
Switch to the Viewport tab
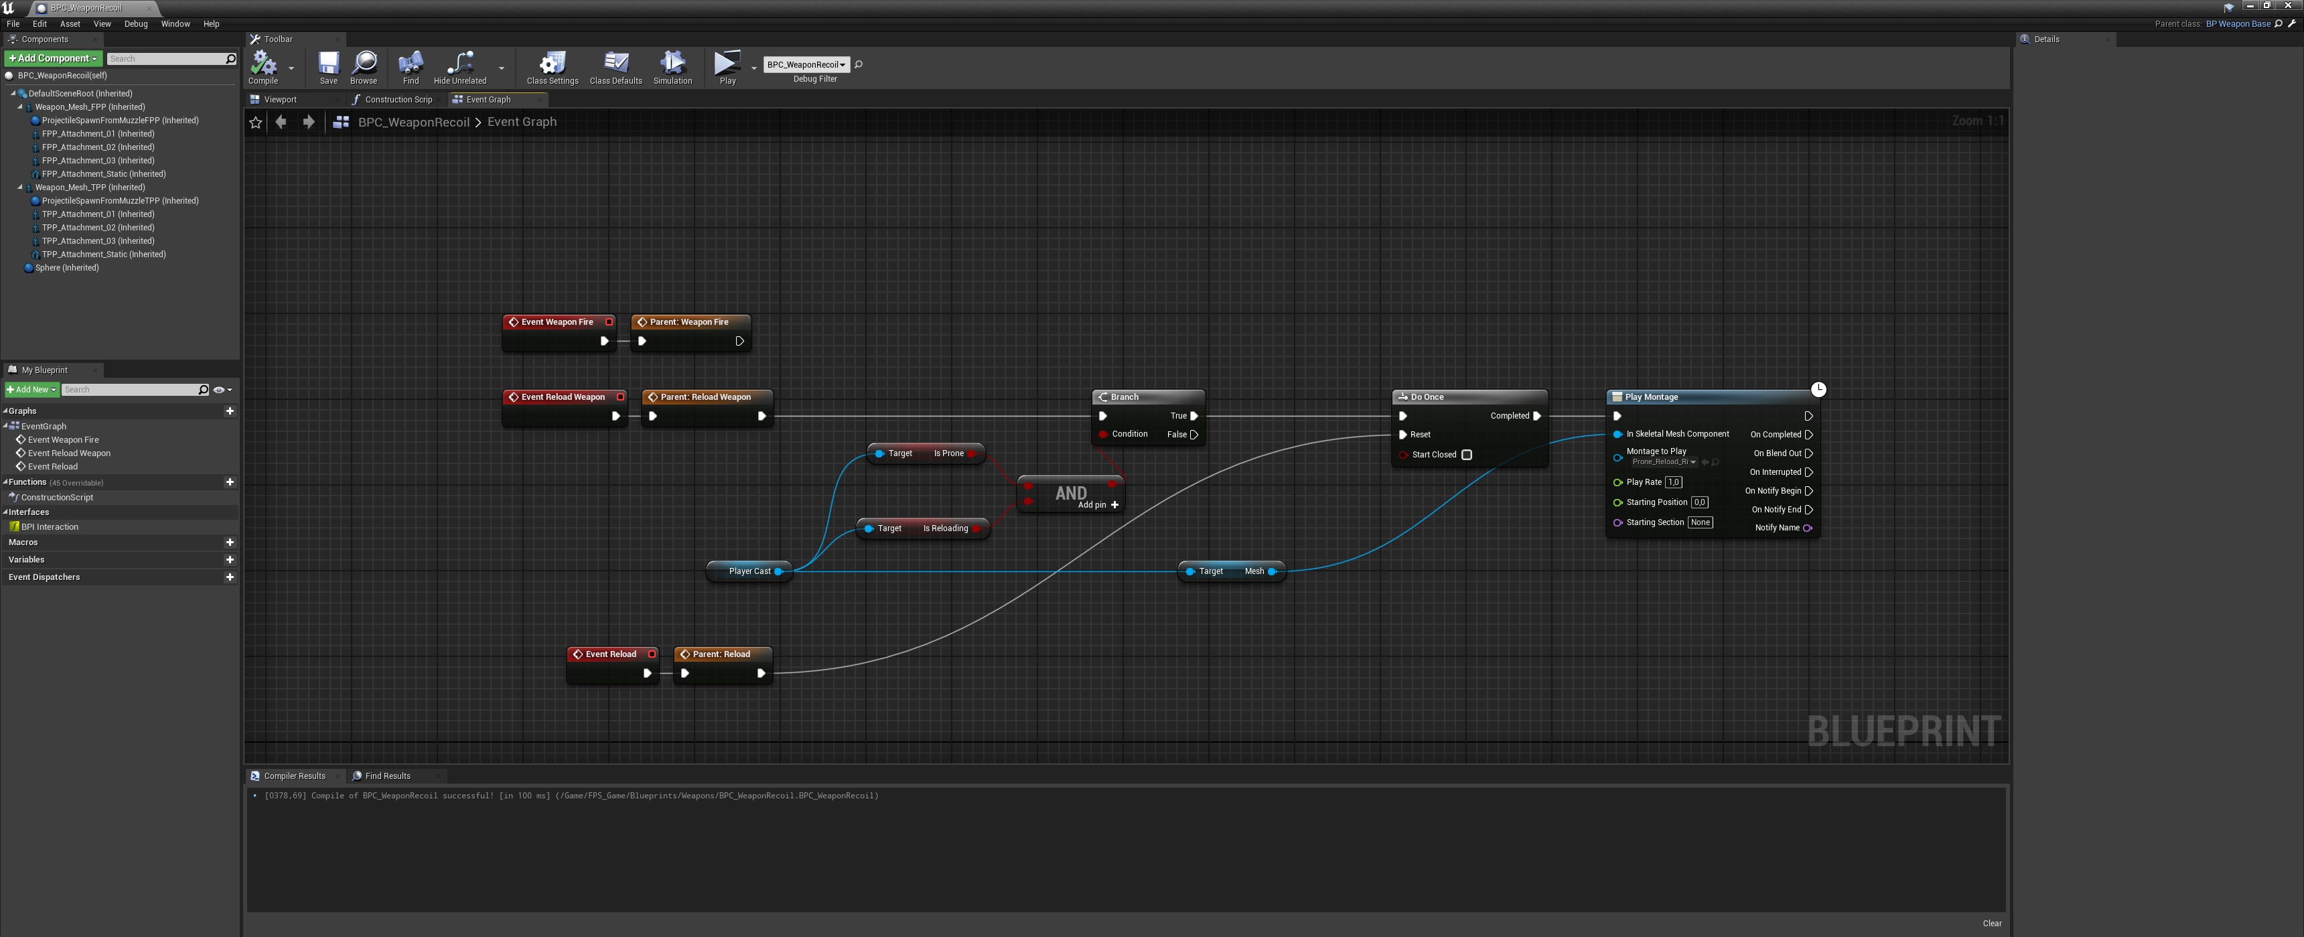280,99
